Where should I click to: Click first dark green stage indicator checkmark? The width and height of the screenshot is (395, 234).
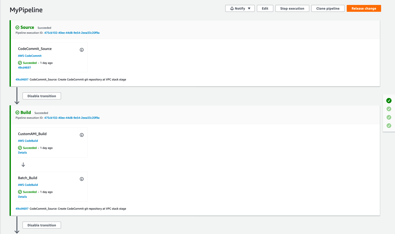389,100
